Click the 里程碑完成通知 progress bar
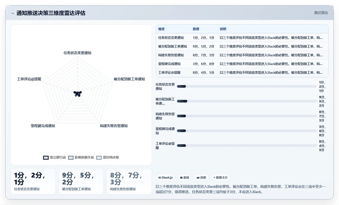Image resolution: width=339 pixels, height=205 pixels. (247, 131)
